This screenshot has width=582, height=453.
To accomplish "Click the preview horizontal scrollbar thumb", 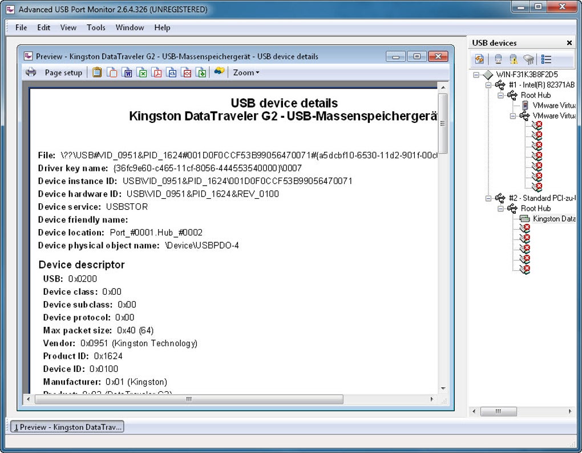I will (189, 399).
